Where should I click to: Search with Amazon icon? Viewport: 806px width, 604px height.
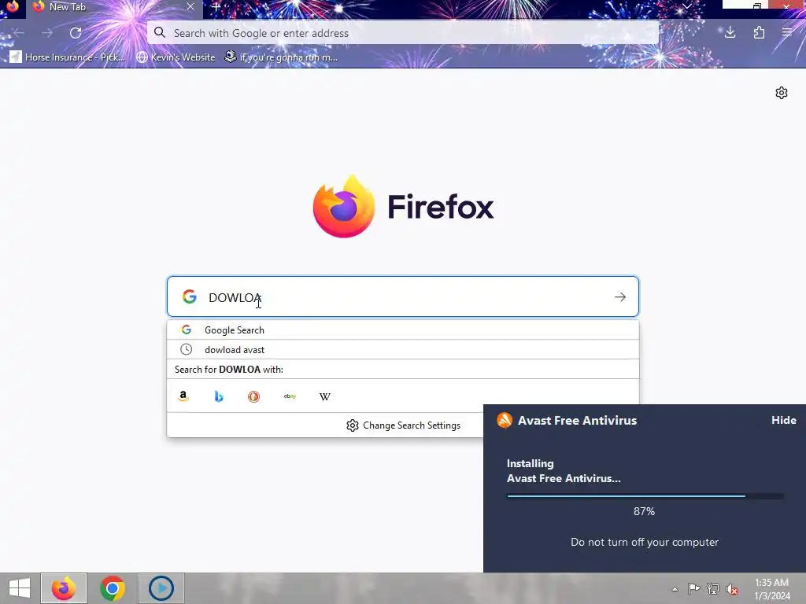(x=183, y=396)
